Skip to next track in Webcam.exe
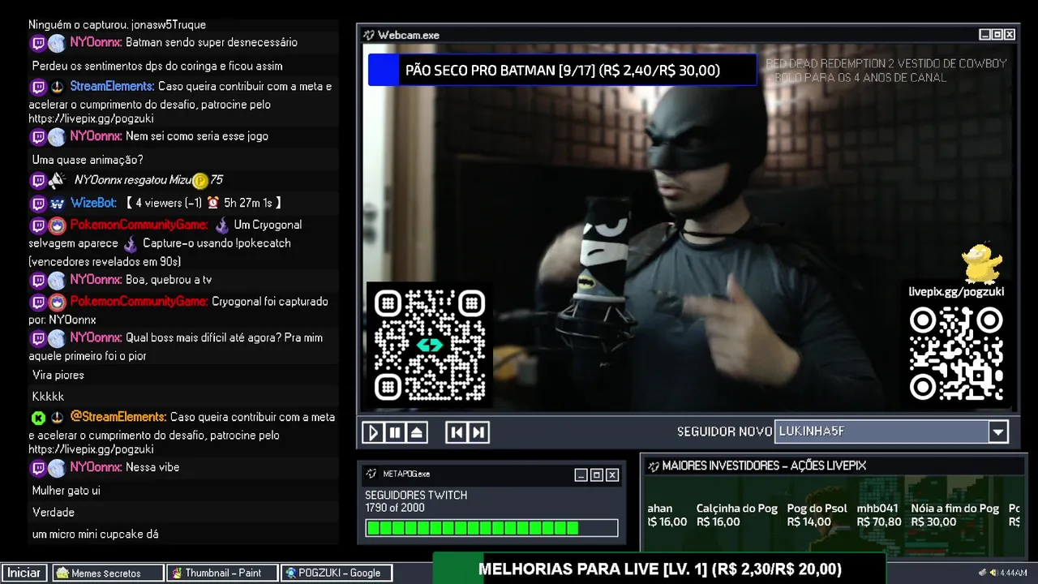 478,432
